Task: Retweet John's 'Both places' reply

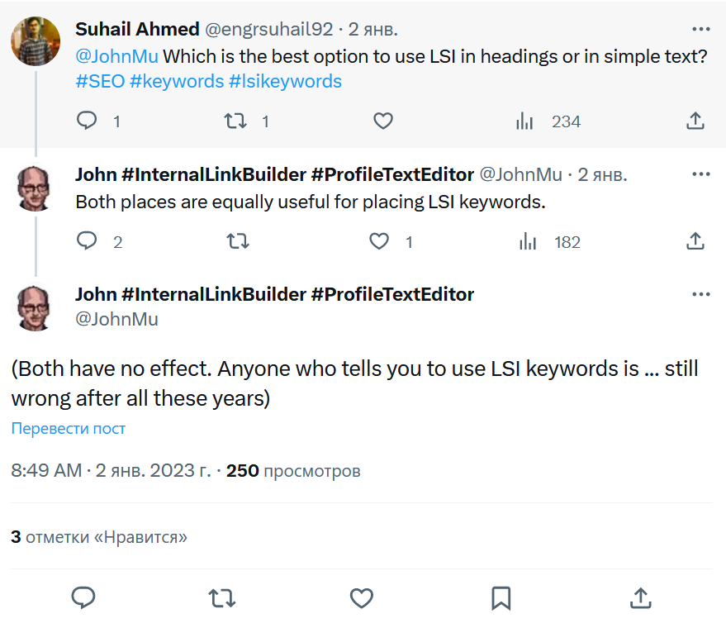Action: point(238,242)
